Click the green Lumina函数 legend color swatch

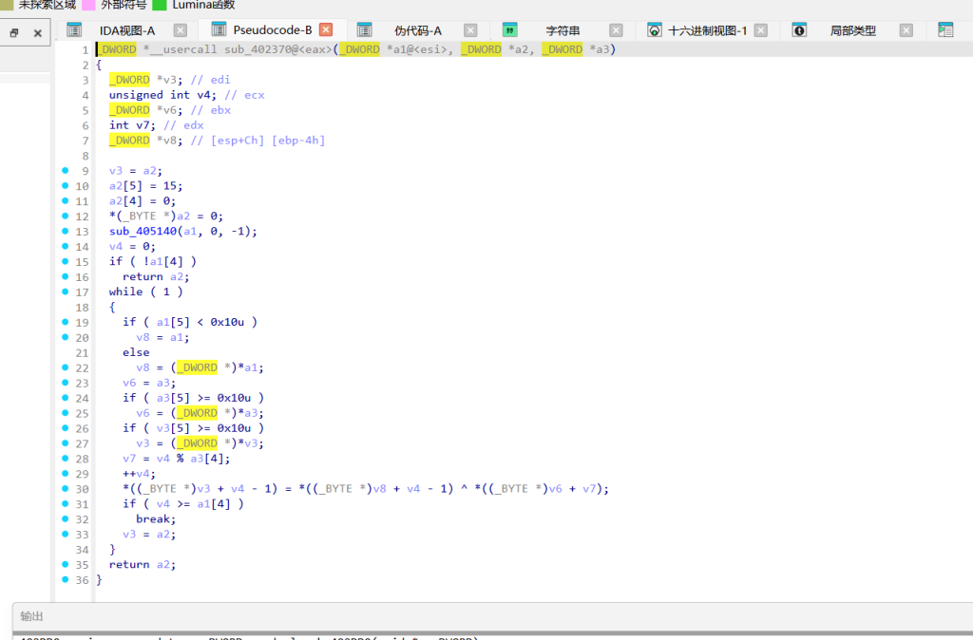click(x=160, y=5)
